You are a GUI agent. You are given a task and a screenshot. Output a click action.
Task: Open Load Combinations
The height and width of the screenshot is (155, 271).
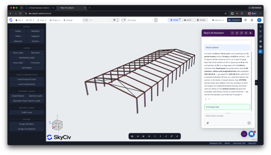[x=27, y=84]
